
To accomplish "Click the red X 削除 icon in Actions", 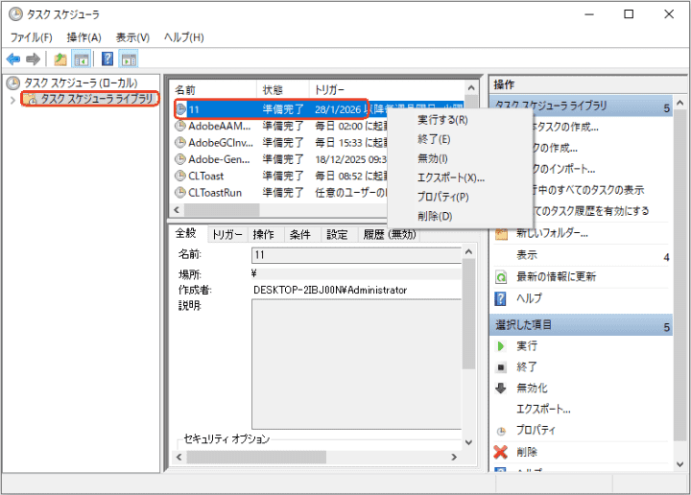I will pyautogui.click(x=500, y=452).
